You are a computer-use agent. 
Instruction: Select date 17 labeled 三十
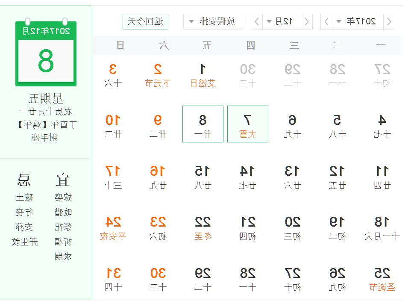point(113,177)
